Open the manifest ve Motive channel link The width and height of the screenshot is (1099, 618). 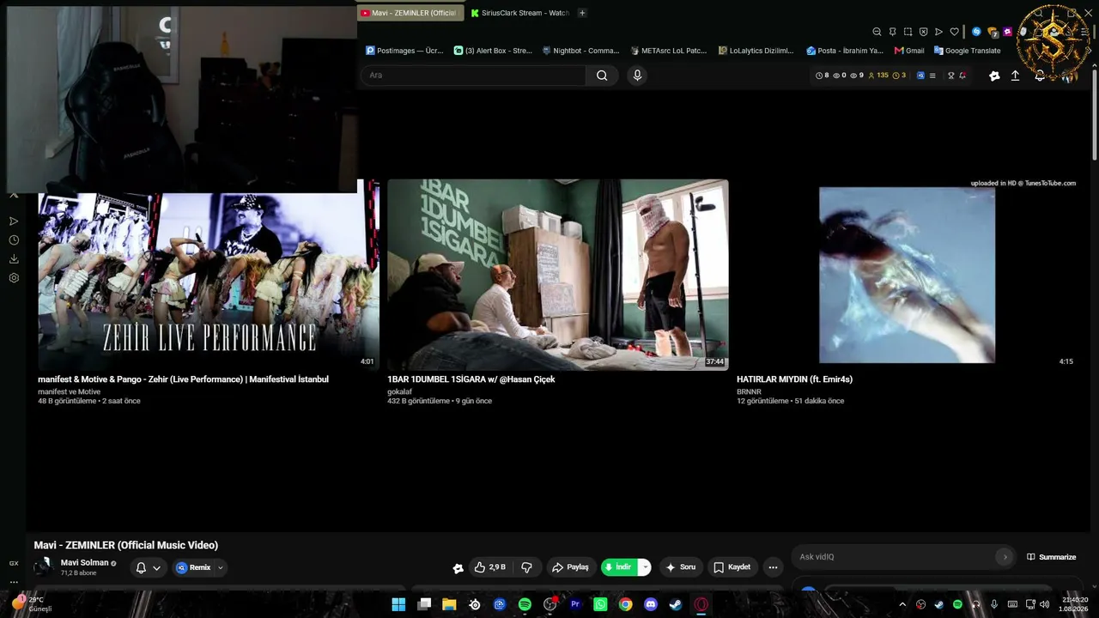69,392
